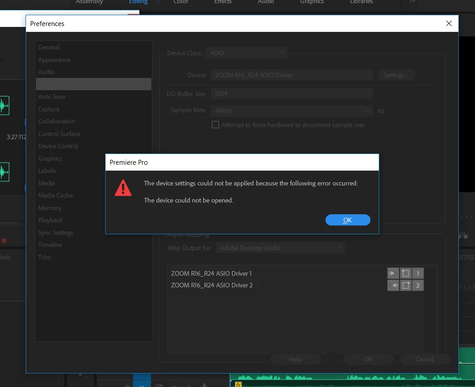Open the Device dropdown showing ZOOM driver
Image resolution: width=475 pixels, height=387 pixels.
[292, 75]
